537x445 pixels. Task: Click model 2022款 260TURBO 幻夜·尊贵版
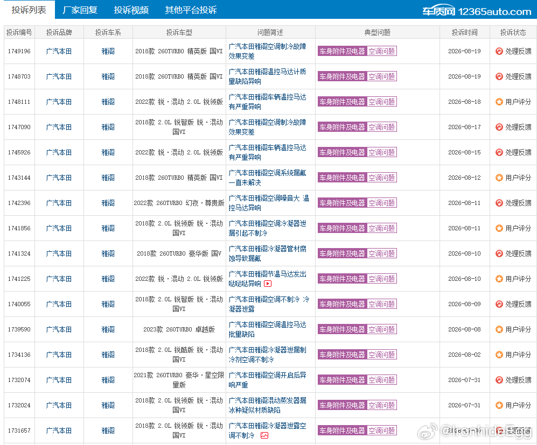[x=179, y=203]
